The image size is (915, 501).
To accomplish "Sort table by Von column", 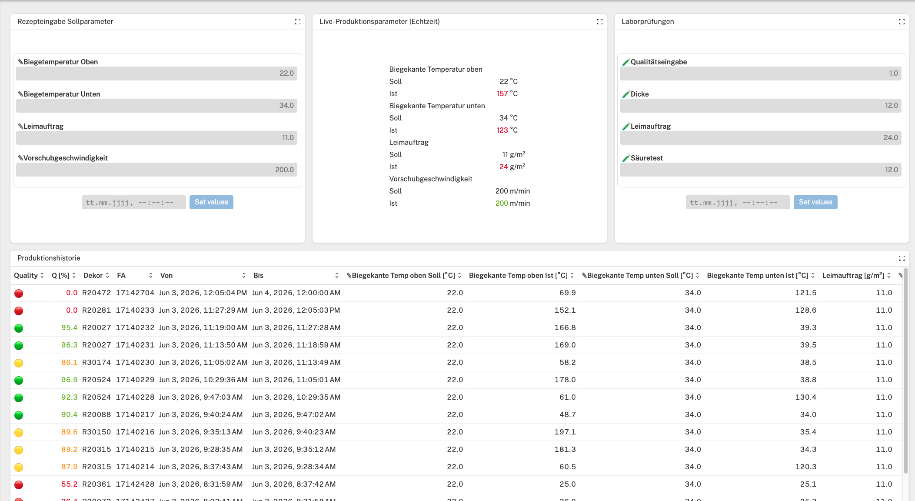I will click(x=244, y=276).
